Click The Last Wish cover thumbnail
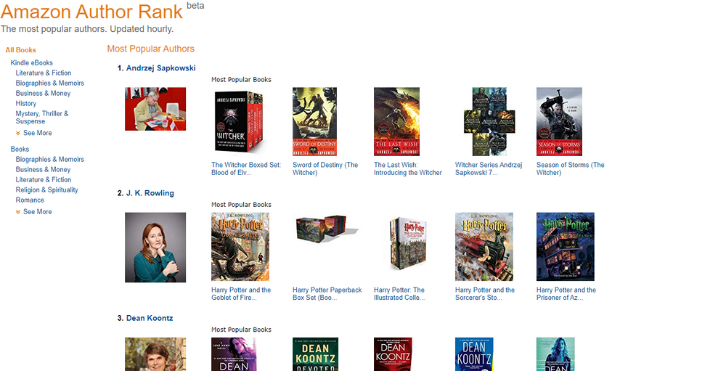Viewport: 726px width, 371px height. [x=397, y=121]
